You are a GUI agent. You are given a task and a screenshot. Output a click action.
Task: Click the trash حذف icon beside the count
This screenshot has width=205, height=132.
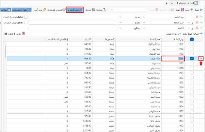tap(24, 34)
